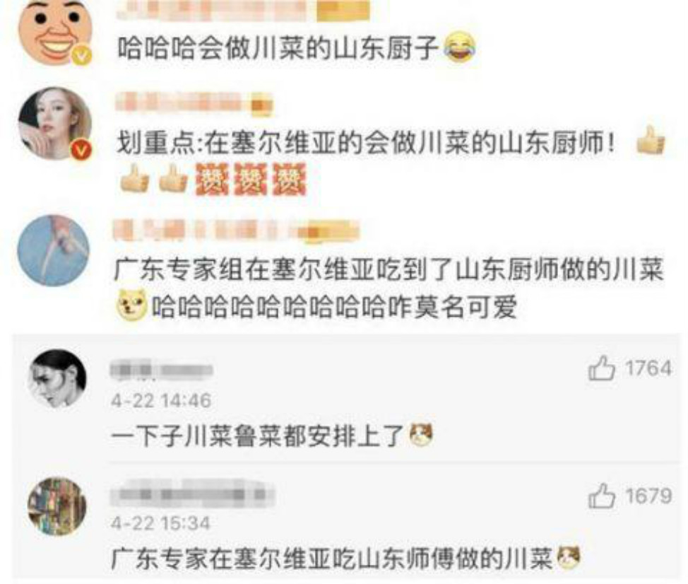Click the yellow V verified badge
Image resolution: width=688 pixels, height=584 pixels.
82,56
